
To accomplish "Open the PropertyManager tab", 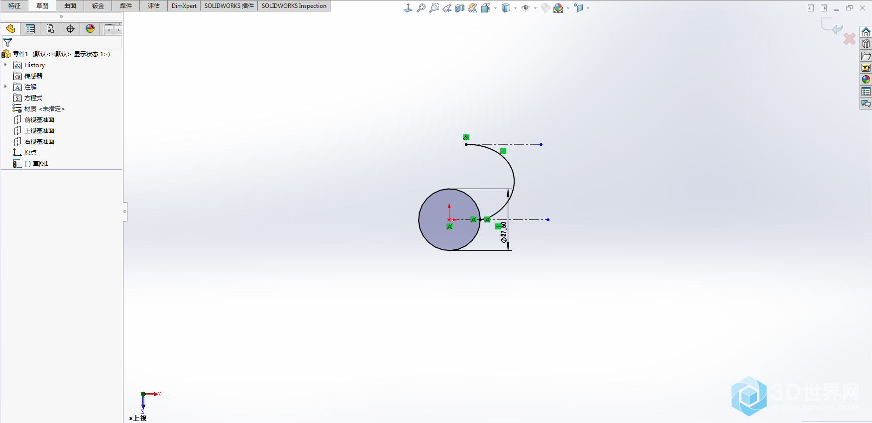I will pyautogui.click(x=30, y=29).
